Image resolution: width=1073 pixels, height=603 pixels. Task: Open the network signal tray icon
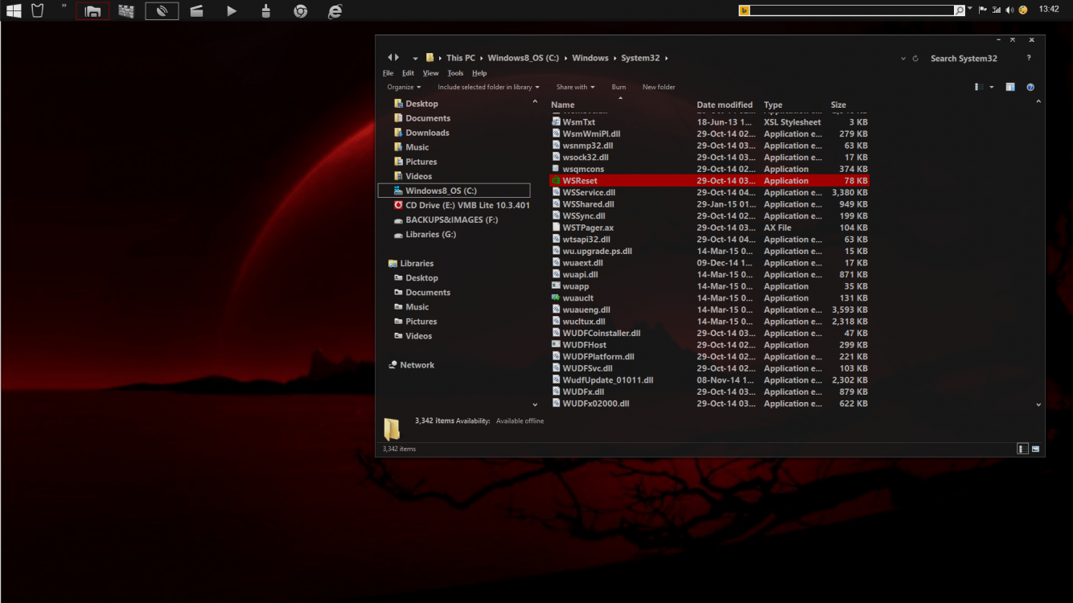(x=997, y=10)
